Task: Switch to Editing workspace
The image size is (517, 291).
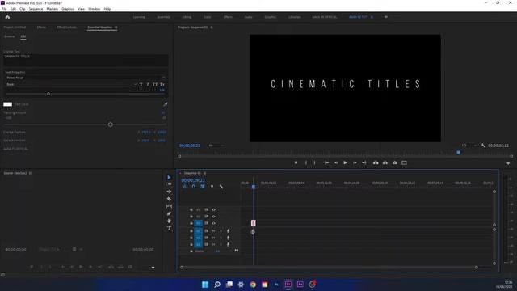Action: pos(187,17)
